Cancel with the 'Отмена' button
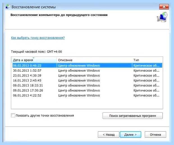Viewport: 174px width, 145px height. [x=155, y=135]
